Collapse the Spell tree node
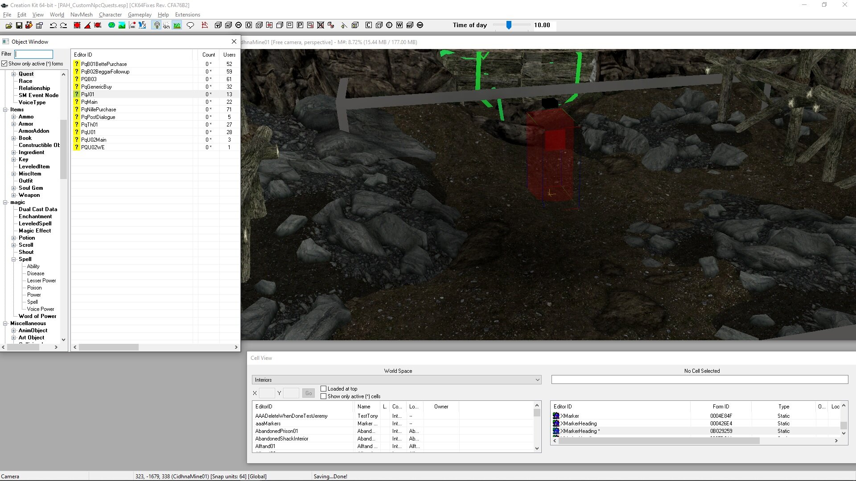 pos(14,259)
